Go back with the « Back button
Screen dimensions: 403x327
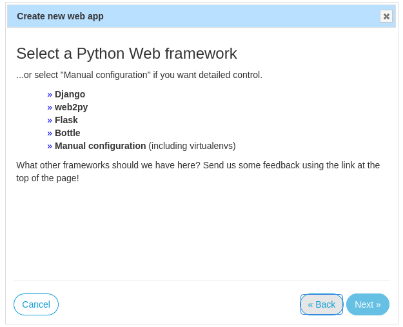pyautogui.click(x=322, y=304)
